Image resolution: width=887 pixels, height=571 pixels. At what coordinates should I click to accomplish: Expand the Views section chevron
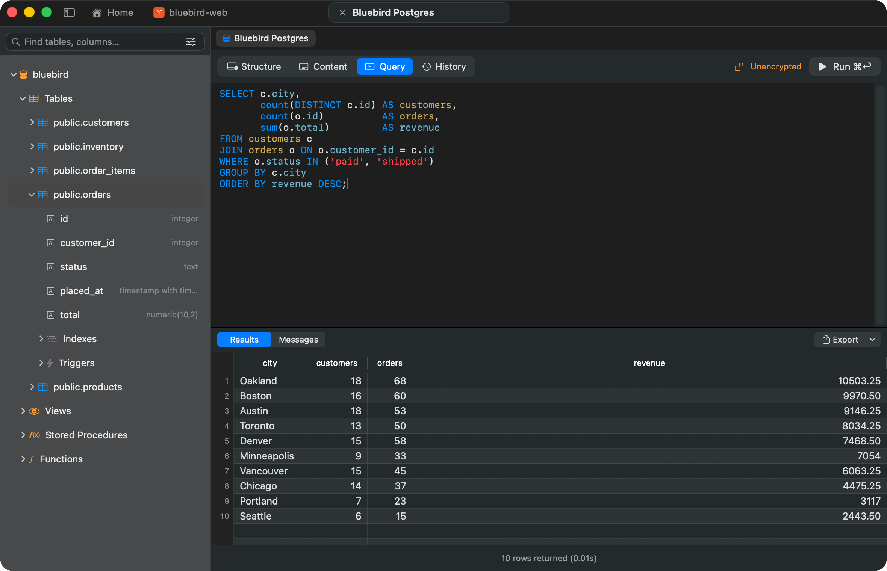[x=23, y=411]
